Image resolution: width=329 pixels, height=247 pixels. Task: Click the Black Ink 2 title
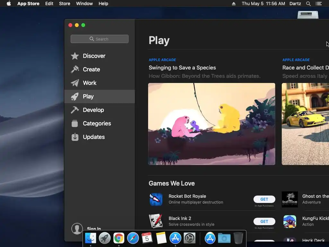(x=180, y=218)
